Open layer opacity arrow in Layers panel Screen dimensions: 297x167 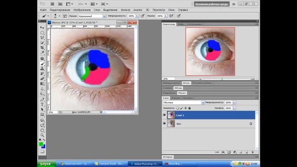click(234, 103)
